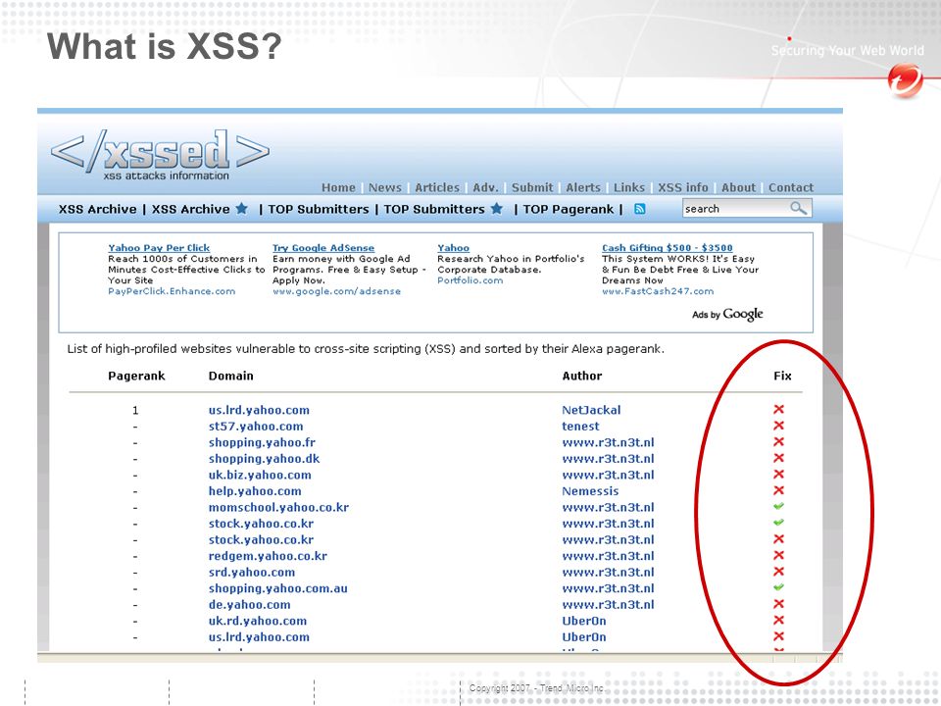Open the NetJackal author link
941x706 pixels.
click(591, 410)
